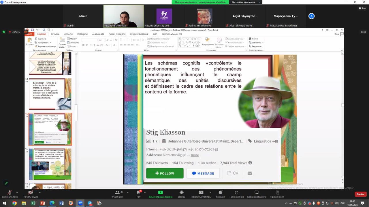This screenshot has width=369, height=207.
Task: Open video options arrow beside camera
Action: [39, 192]
